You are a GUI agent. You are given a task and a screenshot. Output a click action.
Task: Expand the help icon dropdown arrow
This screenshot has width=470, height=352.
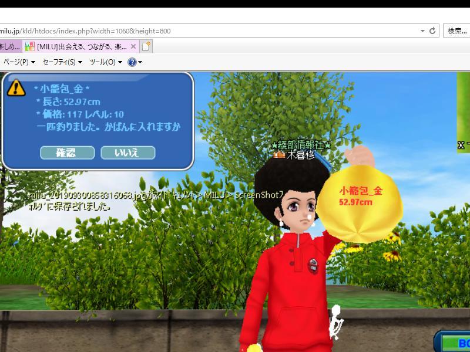140,62
